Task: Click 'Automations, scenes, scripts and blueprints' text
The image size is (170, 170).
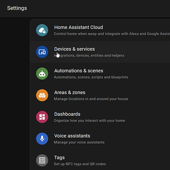Action: pyautogui.click(x=91, y=77)
